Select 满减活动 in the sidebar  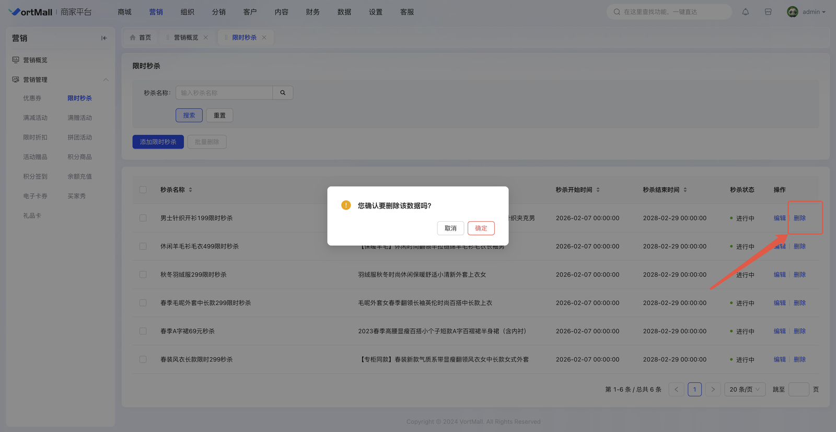35,118
